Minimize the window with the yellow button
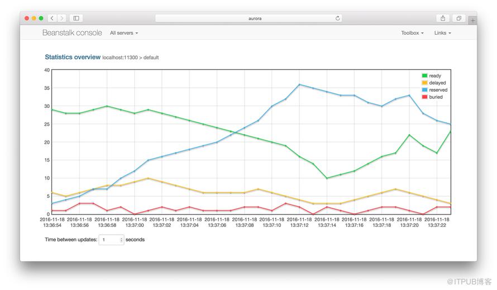 (34, 18)
